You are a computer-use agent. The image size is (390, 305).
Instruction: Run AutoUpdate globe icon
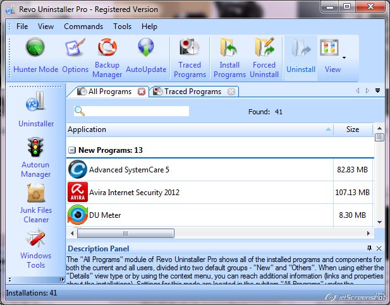(x=146, y=47)
